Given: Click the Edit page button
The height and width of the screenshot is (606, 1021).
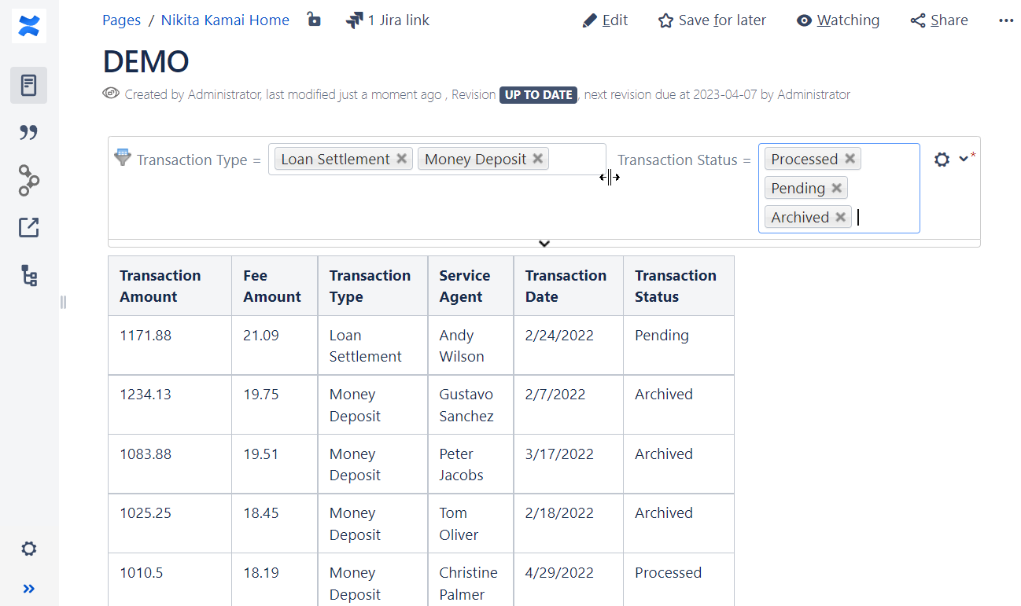Looking at the screenshot, I should tap(605, 20).
